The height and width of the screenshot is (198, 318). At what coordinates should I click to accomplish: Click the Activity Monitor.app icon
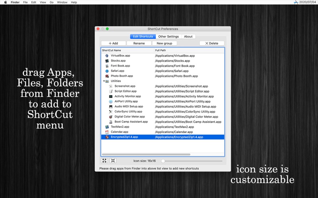[111, 96]
